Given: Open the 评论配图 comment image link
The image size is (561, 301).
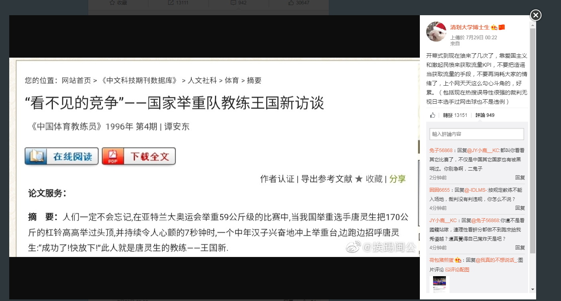Looking at the screenshot, I should tap(457, 270).
